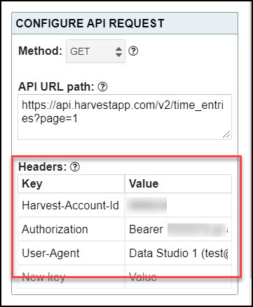Click the Headers label text
Screen dimensions: 253x307
pos(43,167)
